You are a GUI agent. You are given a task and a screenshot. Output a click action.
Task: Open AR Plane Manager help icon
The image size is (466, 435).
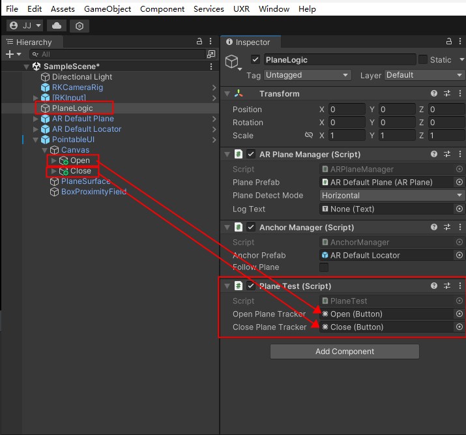click(434, 154)
